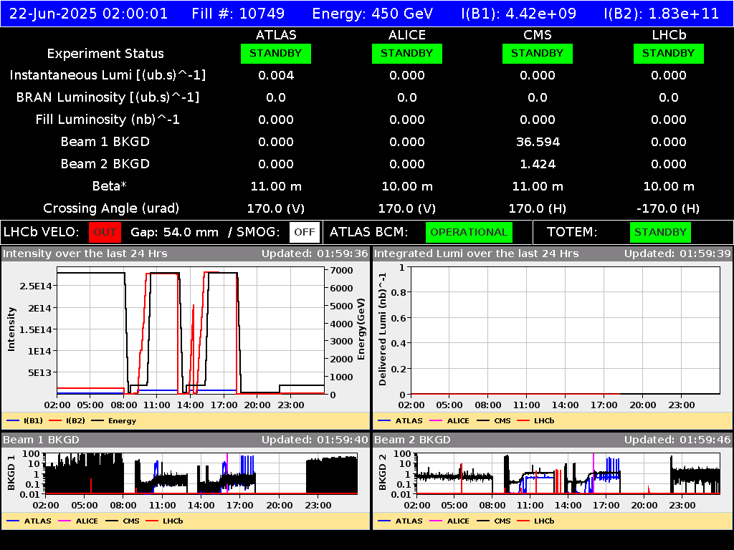Click ALICE legend entry in Beam 2 BKGD plot

(x=449, y=521)
